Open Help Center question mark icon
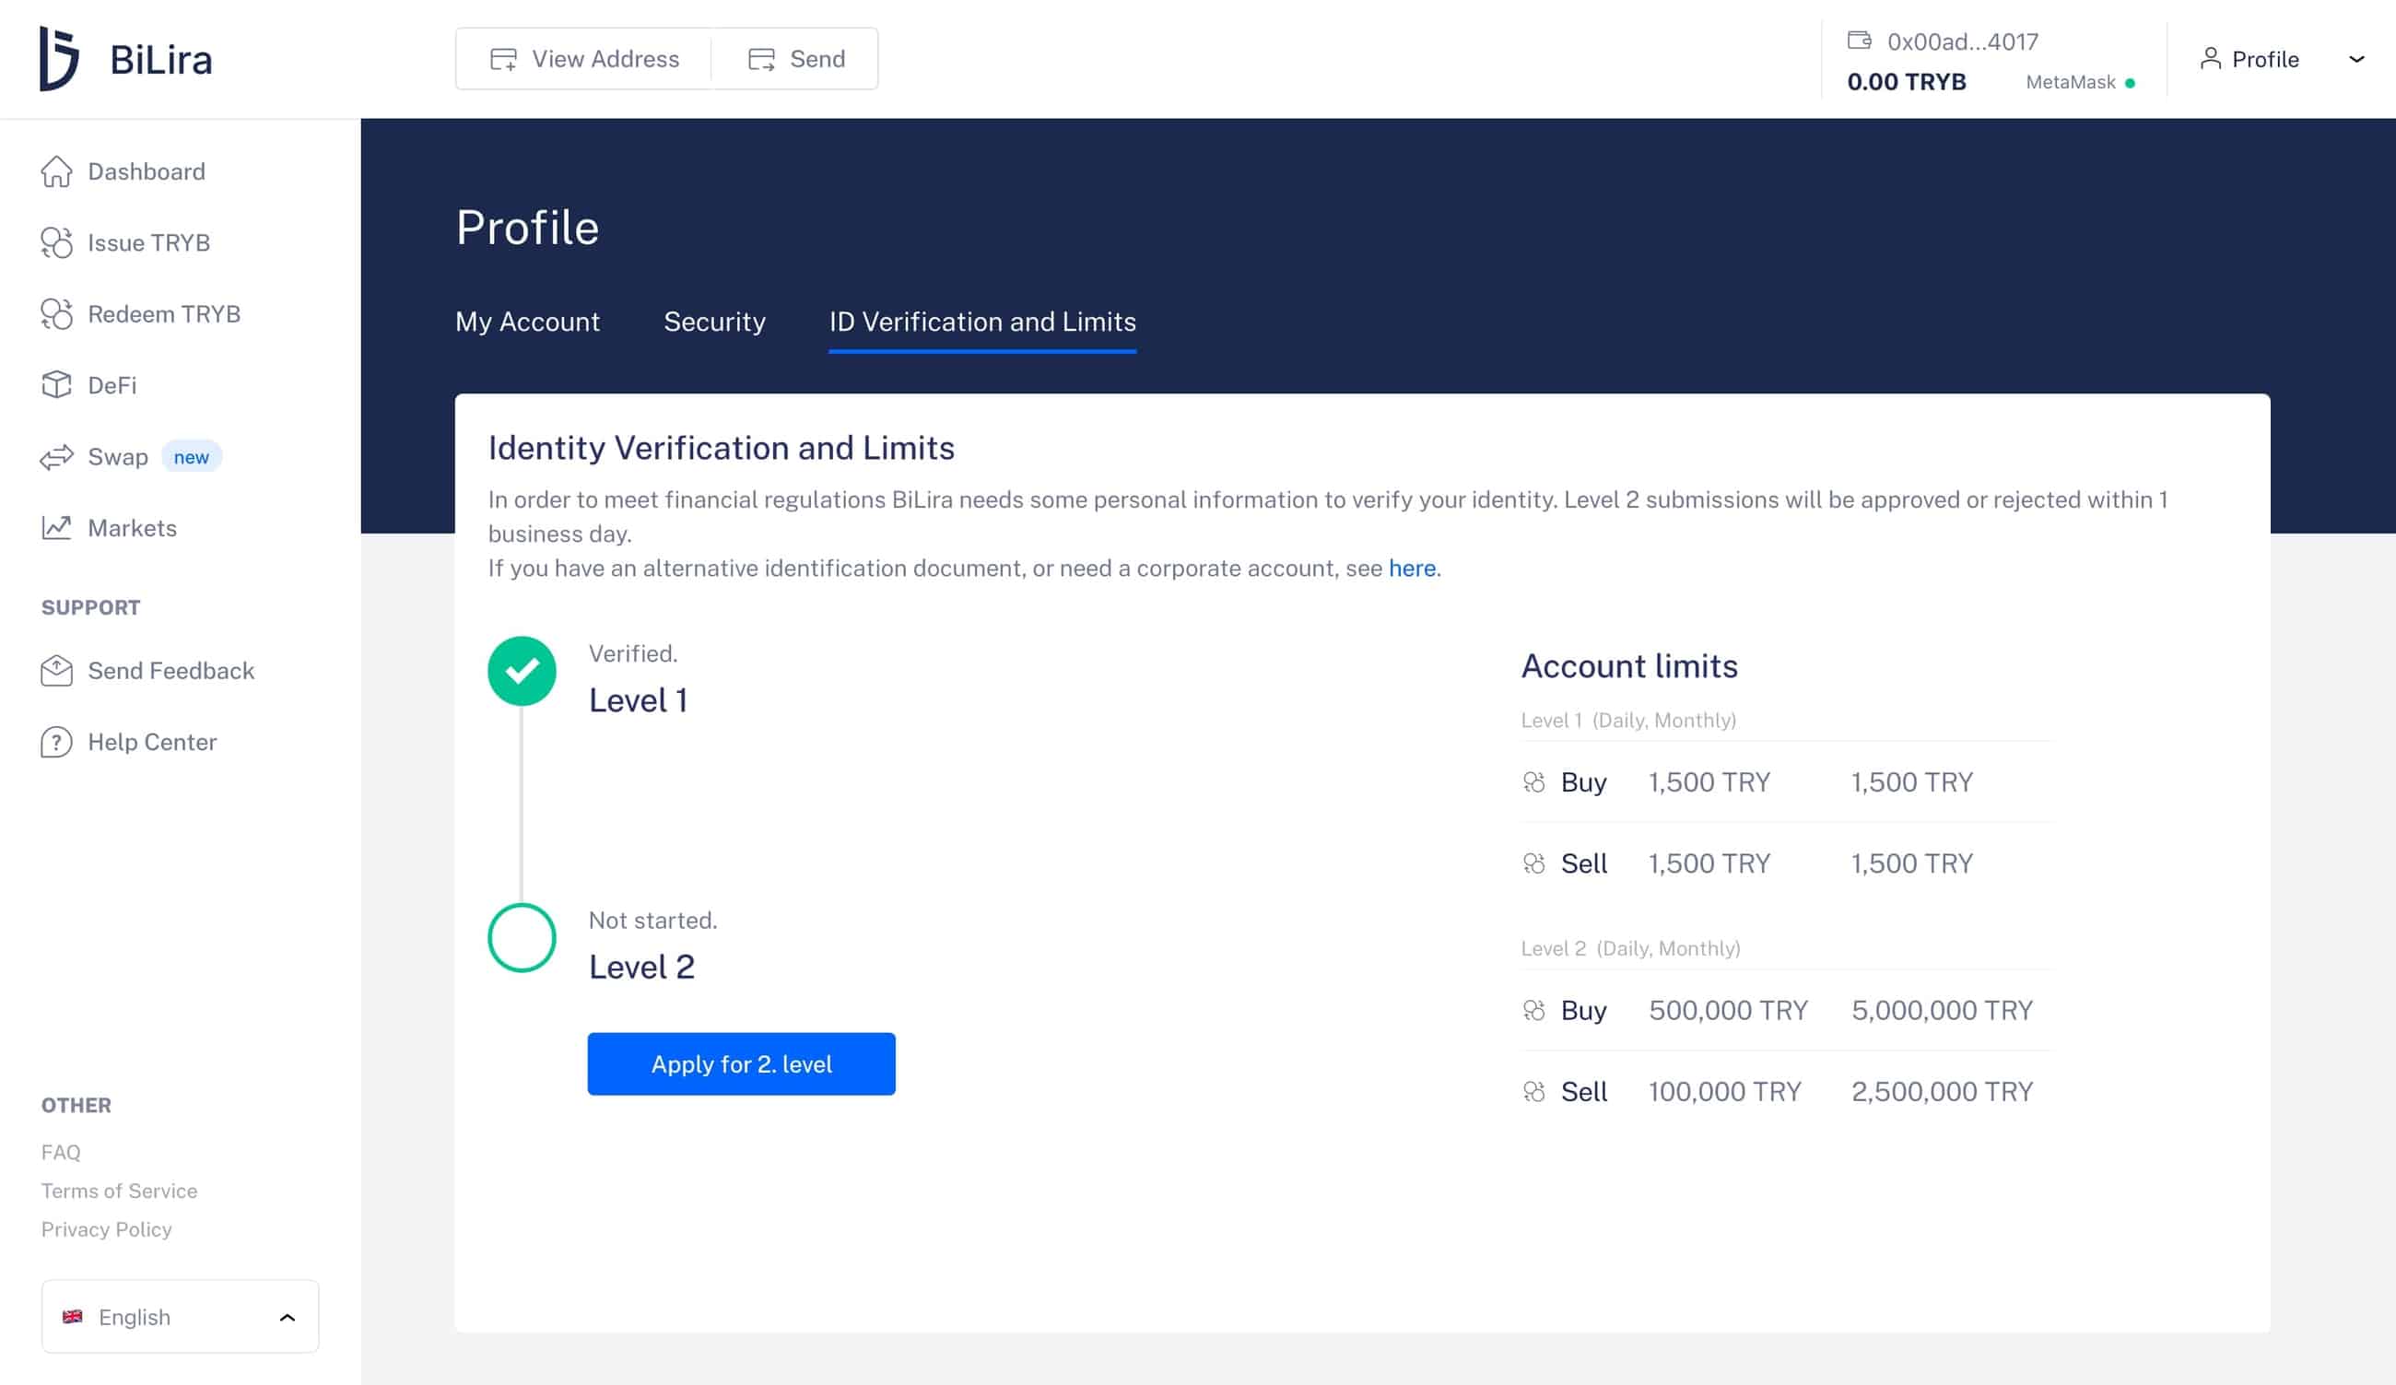The image size is (2396, 1385). coord(57,742)
